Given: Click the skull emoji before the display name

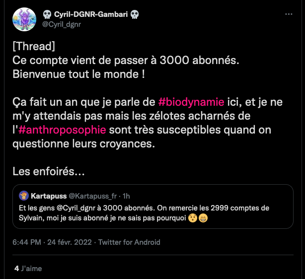Looking at the screenshot, I should 47,14.
